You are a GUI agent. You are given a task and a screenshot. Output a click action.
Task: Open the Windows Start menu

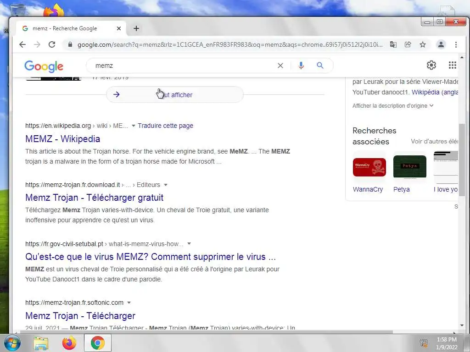tap(12, 343)
